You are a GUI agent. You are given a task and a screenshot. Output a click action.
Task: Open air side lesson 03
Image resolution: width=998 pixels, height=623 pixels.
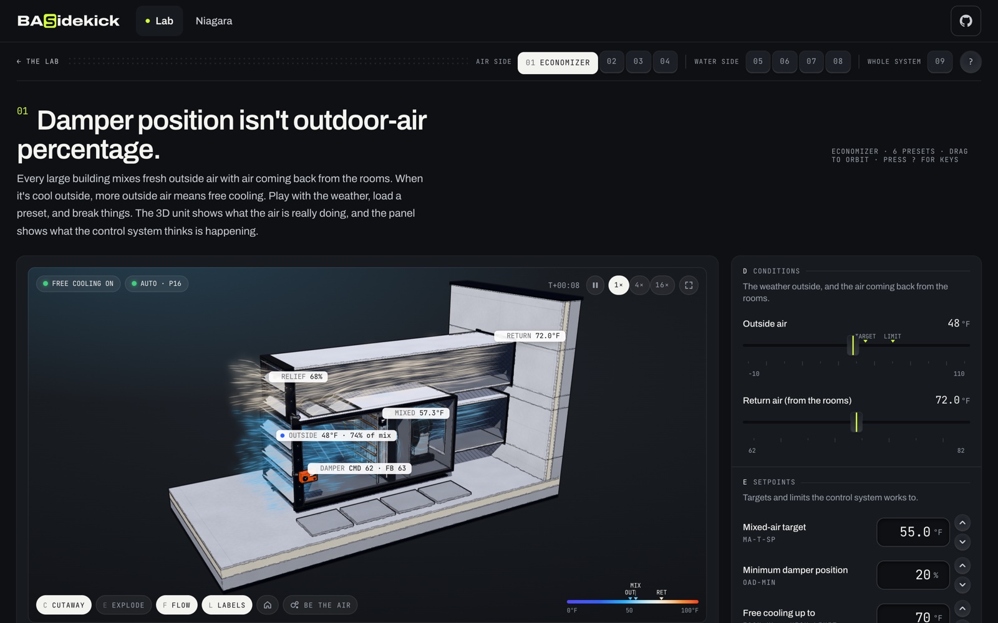point(639,62)
